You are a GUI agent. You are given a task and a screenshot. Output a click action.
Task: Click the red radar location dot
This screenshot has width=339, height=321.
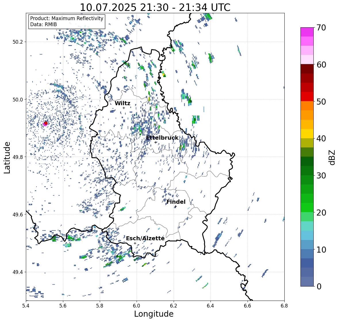tap(46, 123)
